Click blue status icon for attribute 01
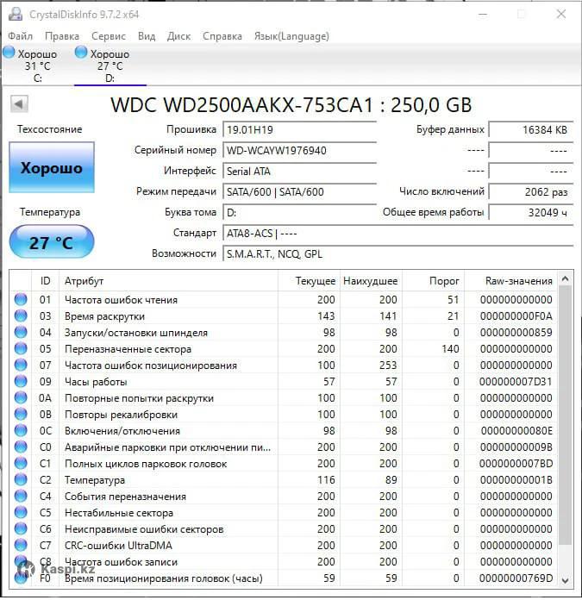Screen dimensions: 582x600 21,300
